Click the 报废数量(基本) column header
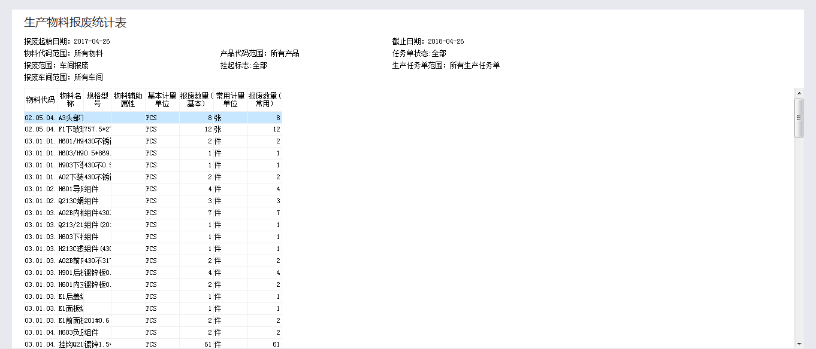The image size is (816, 349). 197,100
